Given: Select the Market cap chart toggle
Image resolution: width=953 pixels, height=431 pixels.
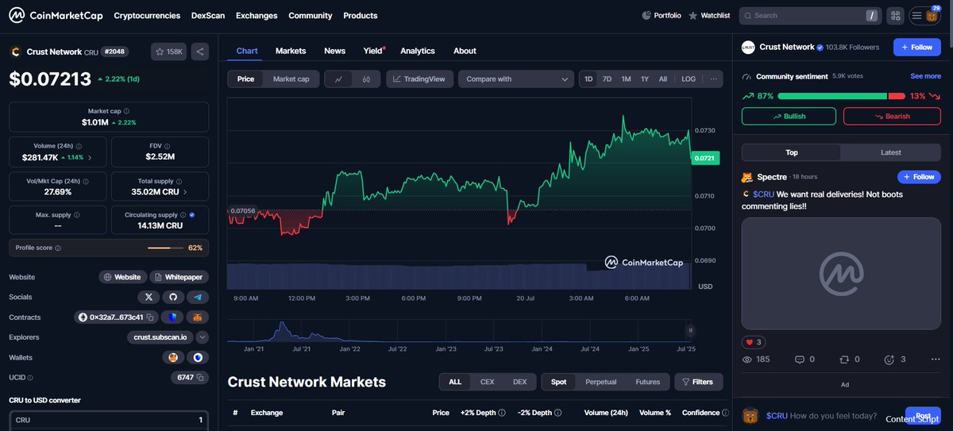Looking at the screenshot, I should coord(291,79).
